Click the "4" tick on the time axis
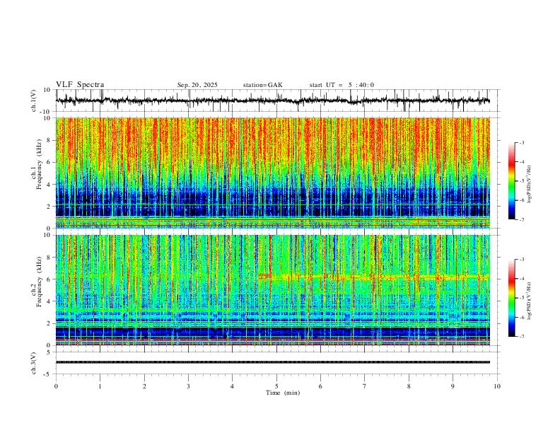560x433 pixels. click(x=232, y=386)
